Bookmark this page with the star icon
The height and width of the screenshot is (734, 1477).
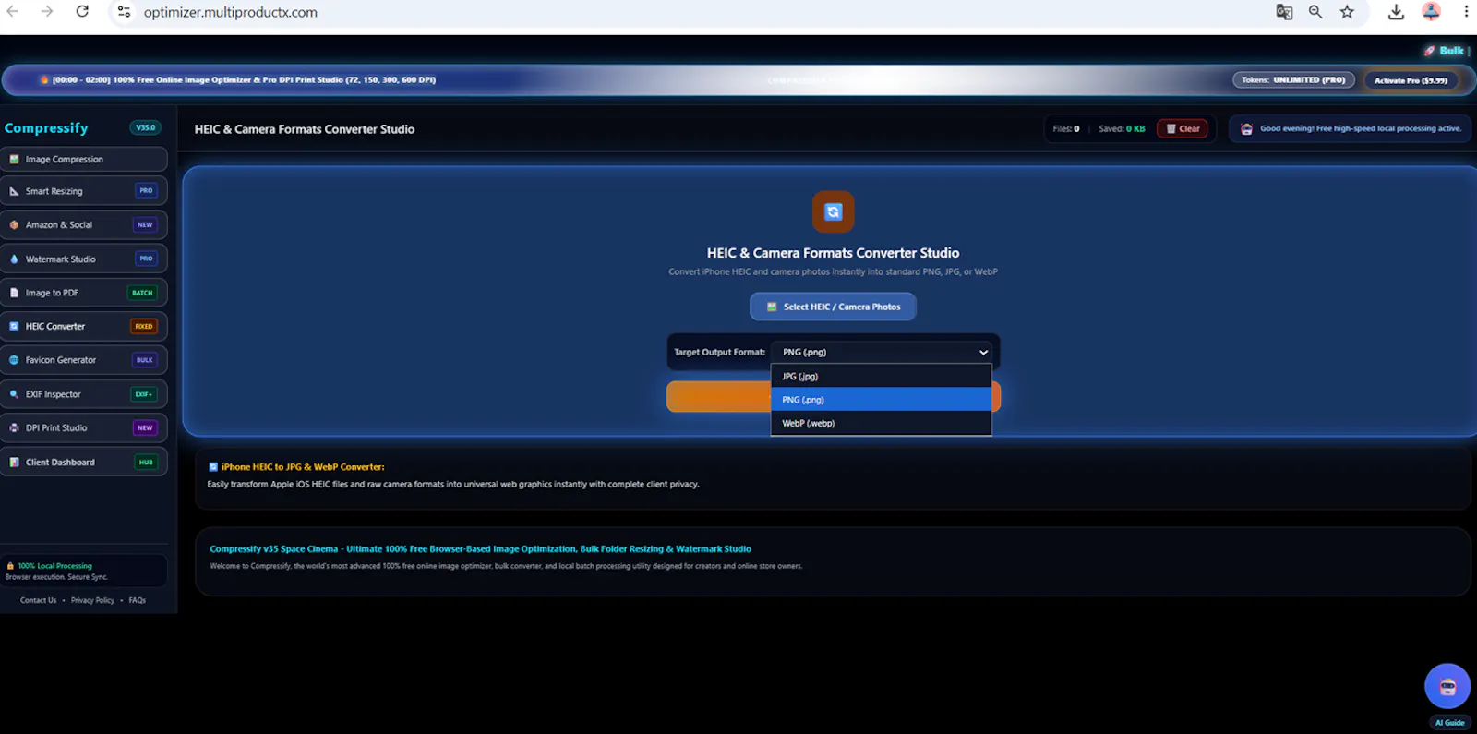point(1347,12)
